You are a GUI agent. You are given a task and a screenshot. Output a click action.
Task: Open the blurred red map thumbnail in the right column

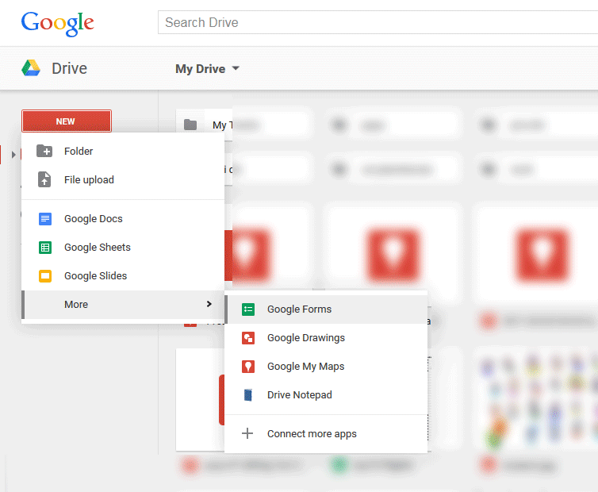tap(542, 254)
